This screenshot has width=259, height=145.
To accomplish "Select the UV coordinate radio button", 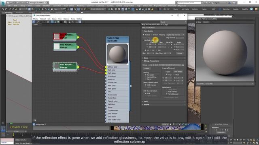I will point(145,50).
